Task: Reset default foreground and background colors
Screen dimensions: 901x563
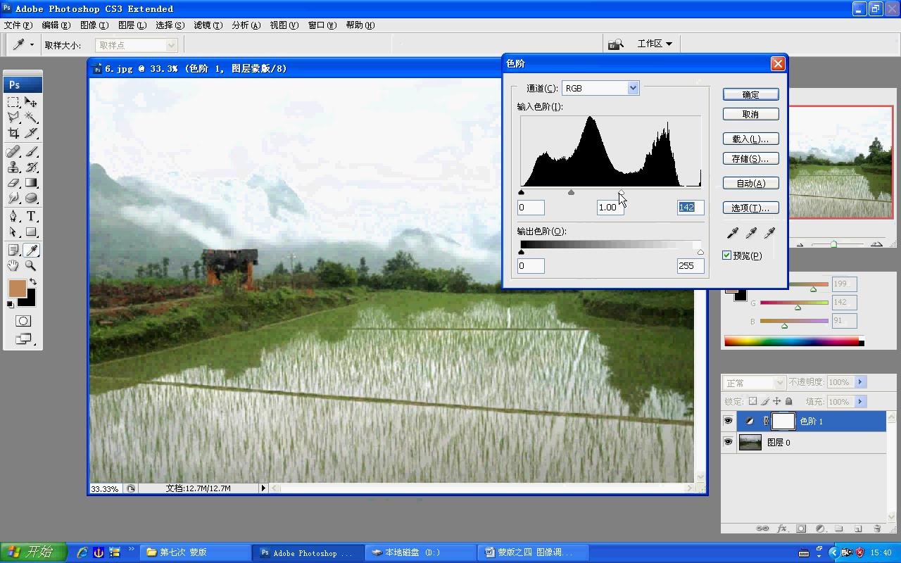Action: [11, 305]
